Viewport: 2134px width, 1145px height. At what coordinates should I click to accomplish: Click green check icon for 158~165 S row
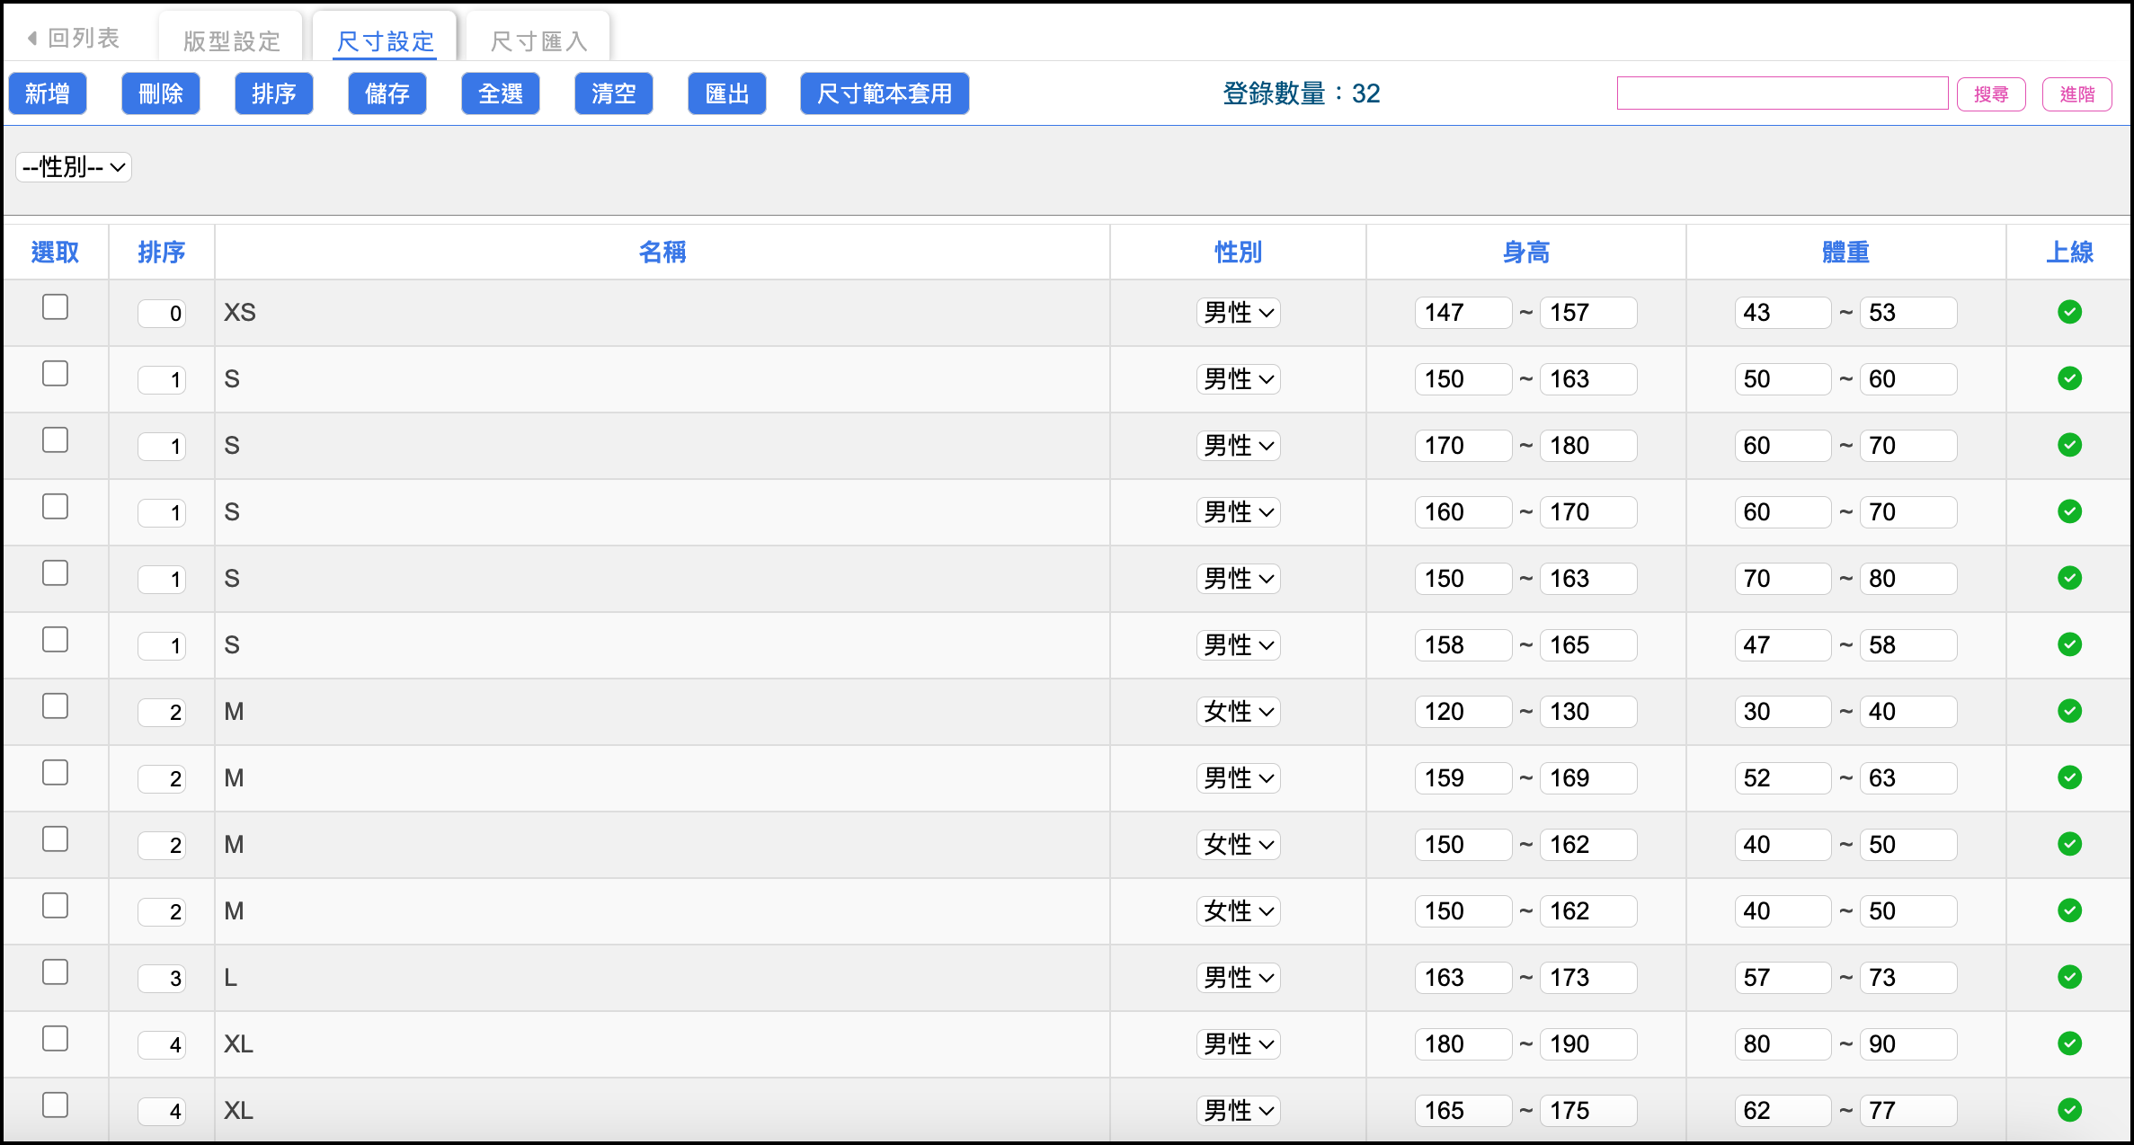[2069, 644]
